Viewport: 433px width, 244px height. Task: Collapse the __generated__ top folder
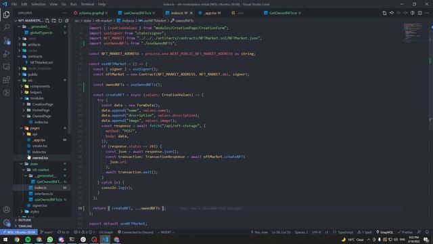tap(39, 26)
